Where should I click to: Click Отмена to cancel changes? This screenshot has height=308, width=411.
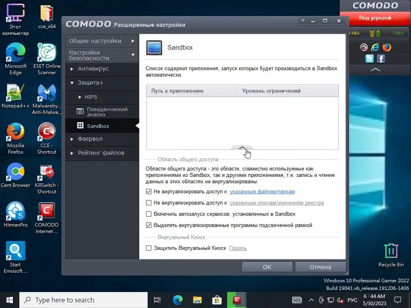320,267
